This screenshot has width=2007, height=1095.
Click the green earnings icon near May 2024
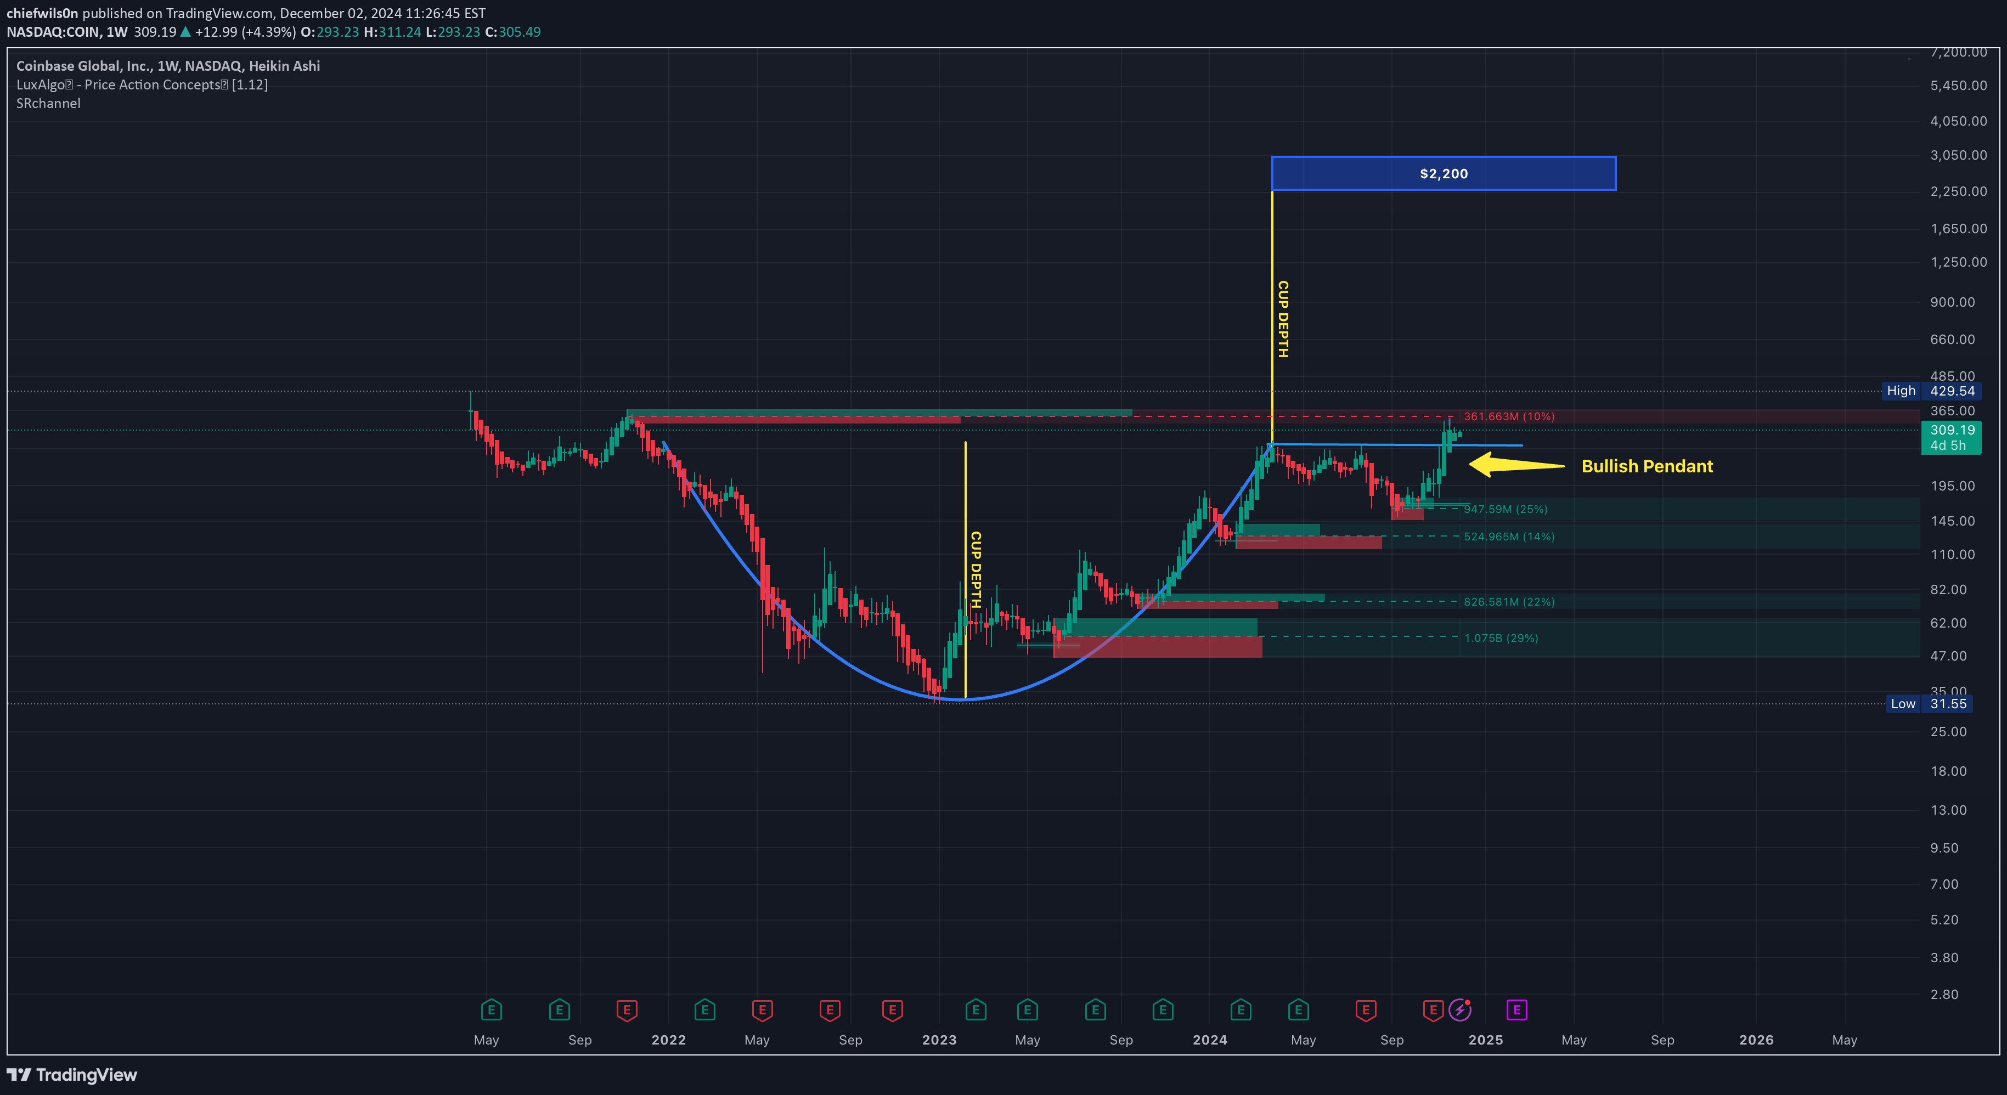[x=1299, y=1010]
